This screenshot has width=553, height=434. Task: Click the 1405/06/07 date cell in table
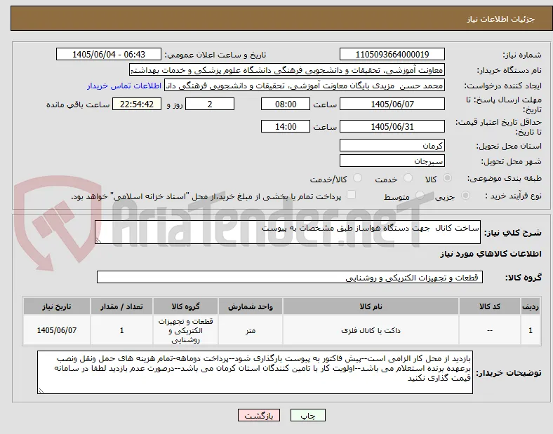(x=57, y=330)
